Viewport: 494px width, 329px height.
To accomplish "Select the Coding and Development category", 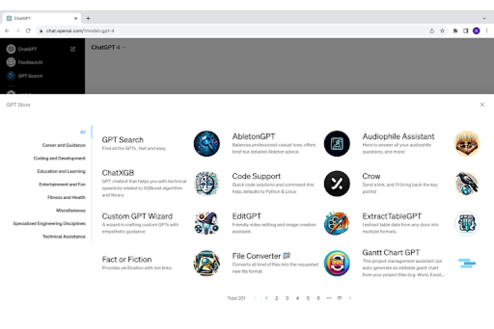I will (60, 158).
